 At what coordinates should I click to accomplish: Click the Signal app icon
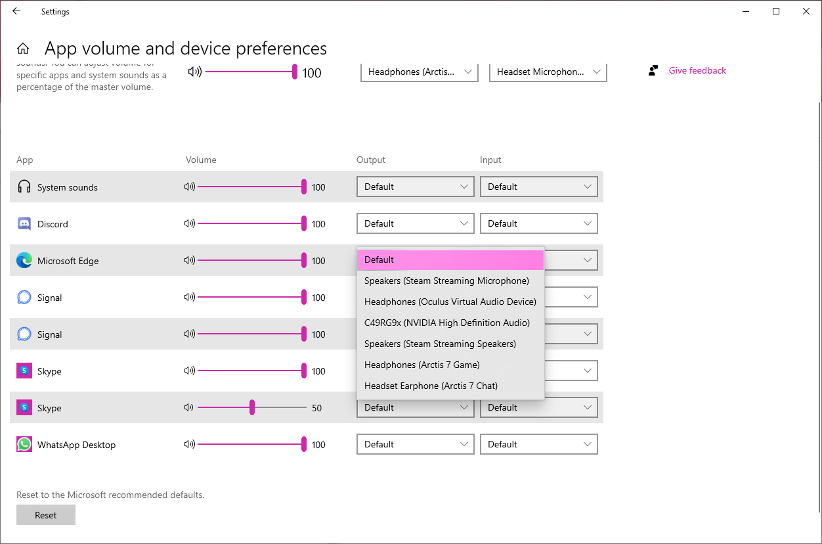[24, 297]
